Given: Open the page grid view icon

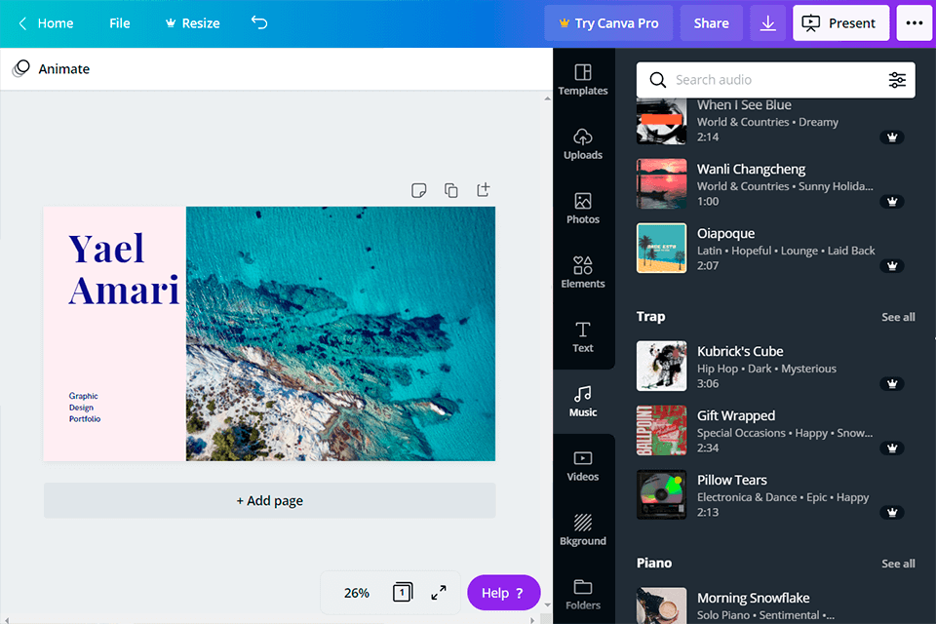Looking at the screenshot, I should [403, 592].
